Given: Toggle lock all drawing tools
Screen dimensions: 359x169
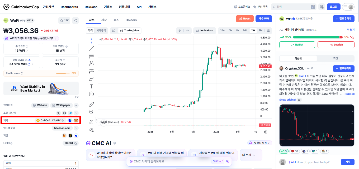Looking at the screenshot, I should 92,130.
